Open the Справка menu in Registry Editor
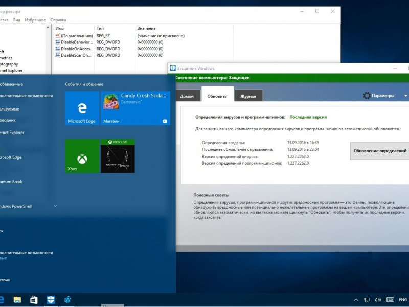 pos(58,20)
